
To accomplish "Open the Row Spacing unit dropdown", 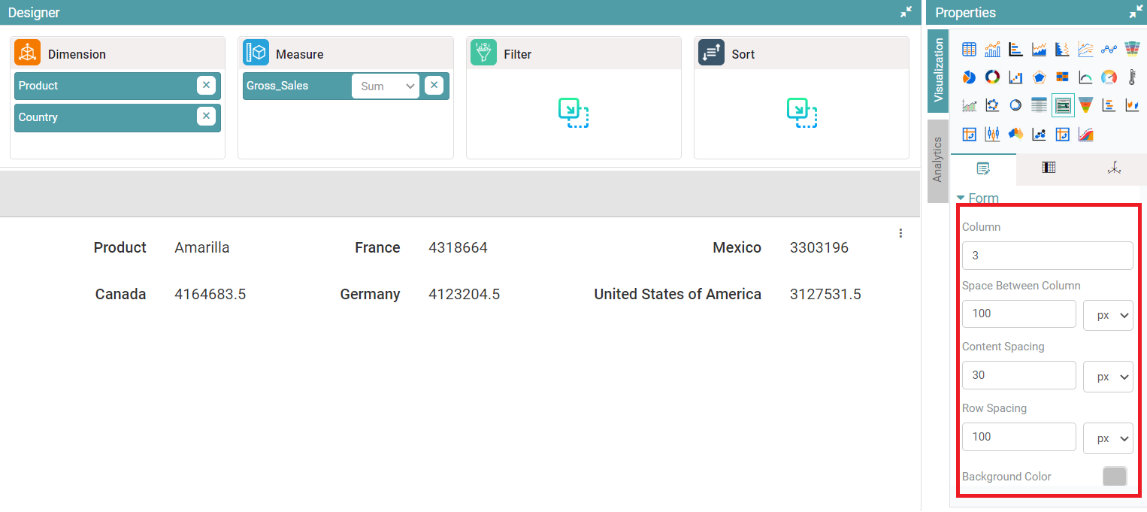I will (x=1108, y=438).
